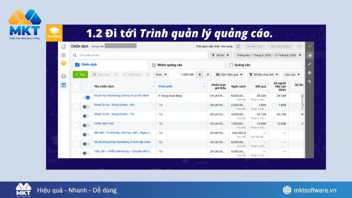Screen dimensions: 352x198
Task: Click the green Tạo create button
Action: tap(80, 74)
